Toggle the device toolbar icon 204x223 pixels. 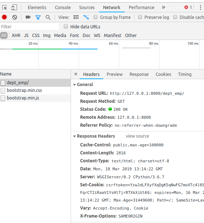[x=14, y=7]
